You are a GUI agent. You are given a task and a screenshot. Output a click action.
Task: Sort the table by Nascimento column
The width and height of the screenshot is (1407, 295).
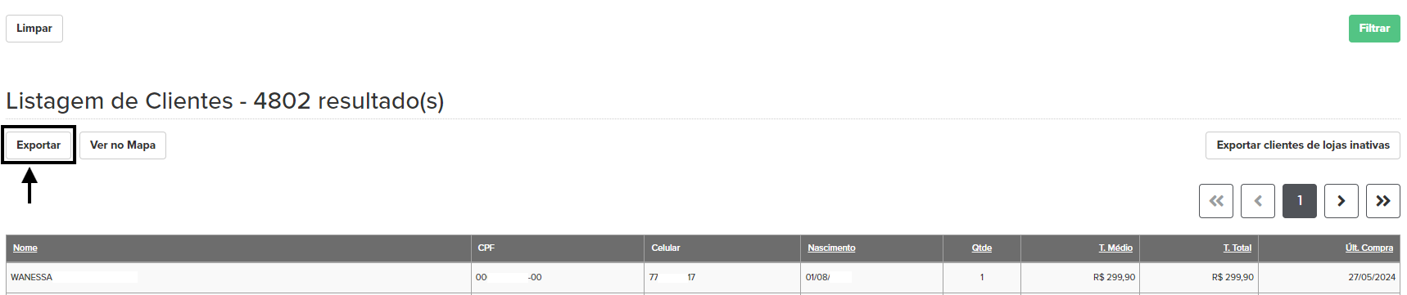click(x=831, y=248)
